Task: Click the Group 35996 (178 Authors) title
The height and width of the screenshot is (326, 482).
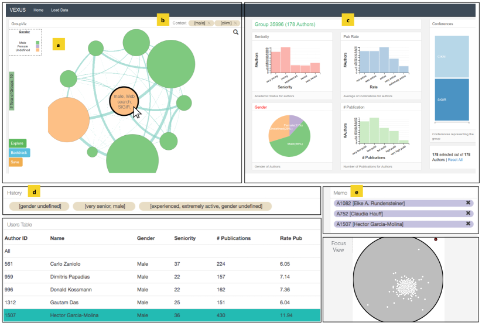Action: click(x=285, y=24)
